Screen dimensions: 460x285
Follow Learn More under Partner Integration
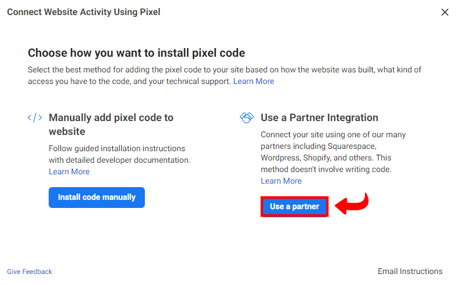[x=281, y=181]
